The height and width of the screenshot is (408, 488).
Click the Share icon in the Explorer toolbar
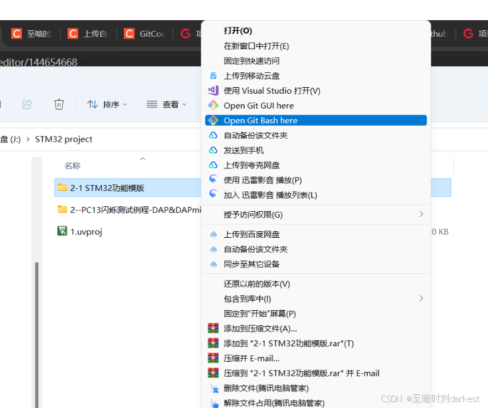click(x=27, y=104)
